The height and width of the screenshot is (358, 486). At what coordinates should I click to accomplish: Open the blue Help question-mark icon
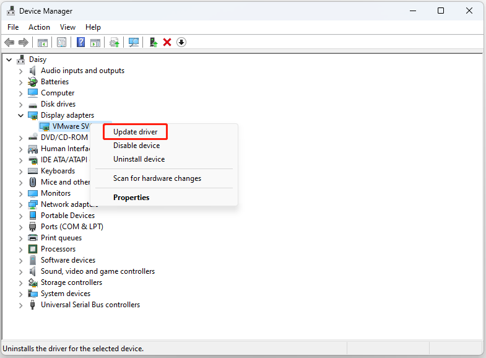(x=80, y=42)
